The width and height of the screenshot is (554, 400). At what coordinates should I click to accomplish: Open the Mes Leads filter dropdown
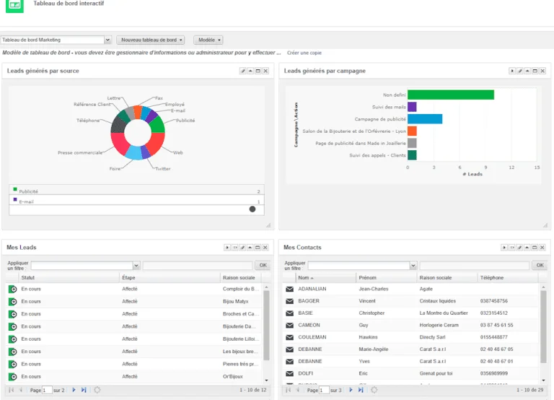pyautogui.click(x=136, y=266)
